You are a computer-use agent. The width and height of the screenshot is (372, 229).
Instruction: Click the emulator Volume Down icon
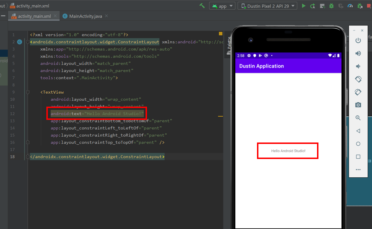[358, 66]
